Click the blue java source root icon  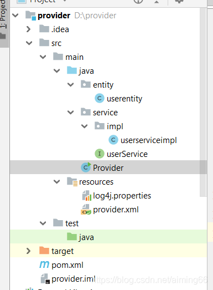click(72, 70)
